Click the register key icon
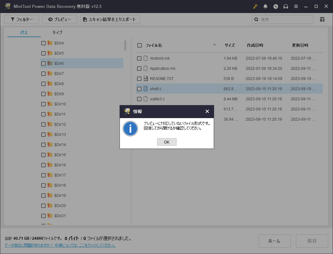This screenshot has width=333, height=254. pyautogui.click(x=255, y=6)
